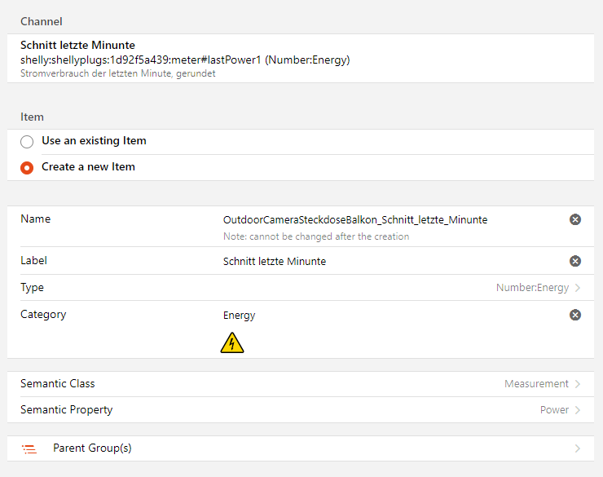603x477 pixels.
Task: Click the shelly:shellyplugs channel UID text
Action: pos(185,60)
